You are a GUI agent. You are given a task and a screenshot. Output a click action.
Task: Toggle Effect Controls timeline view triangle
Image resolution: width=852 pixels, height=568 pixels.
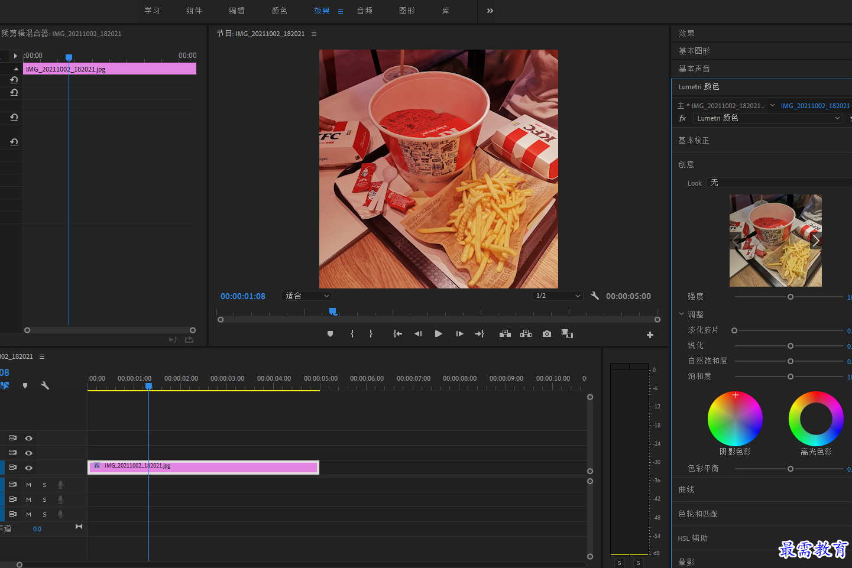click(15, 56)
